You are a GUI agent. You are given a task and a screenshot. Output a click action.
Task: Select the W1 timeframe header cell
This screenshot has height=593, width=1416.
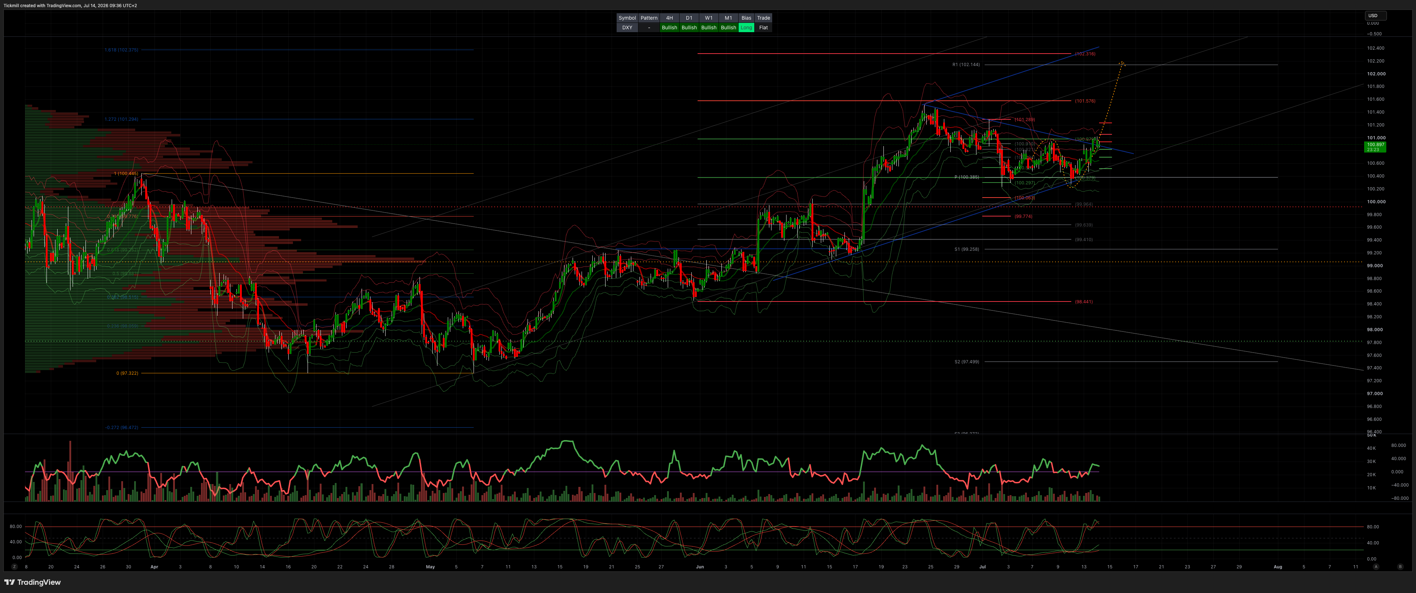(709, 18)
